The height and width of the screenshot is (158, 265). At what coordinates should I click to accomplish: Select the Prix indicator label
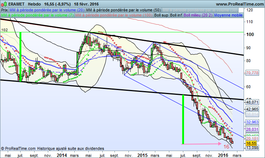pos(4,10)
